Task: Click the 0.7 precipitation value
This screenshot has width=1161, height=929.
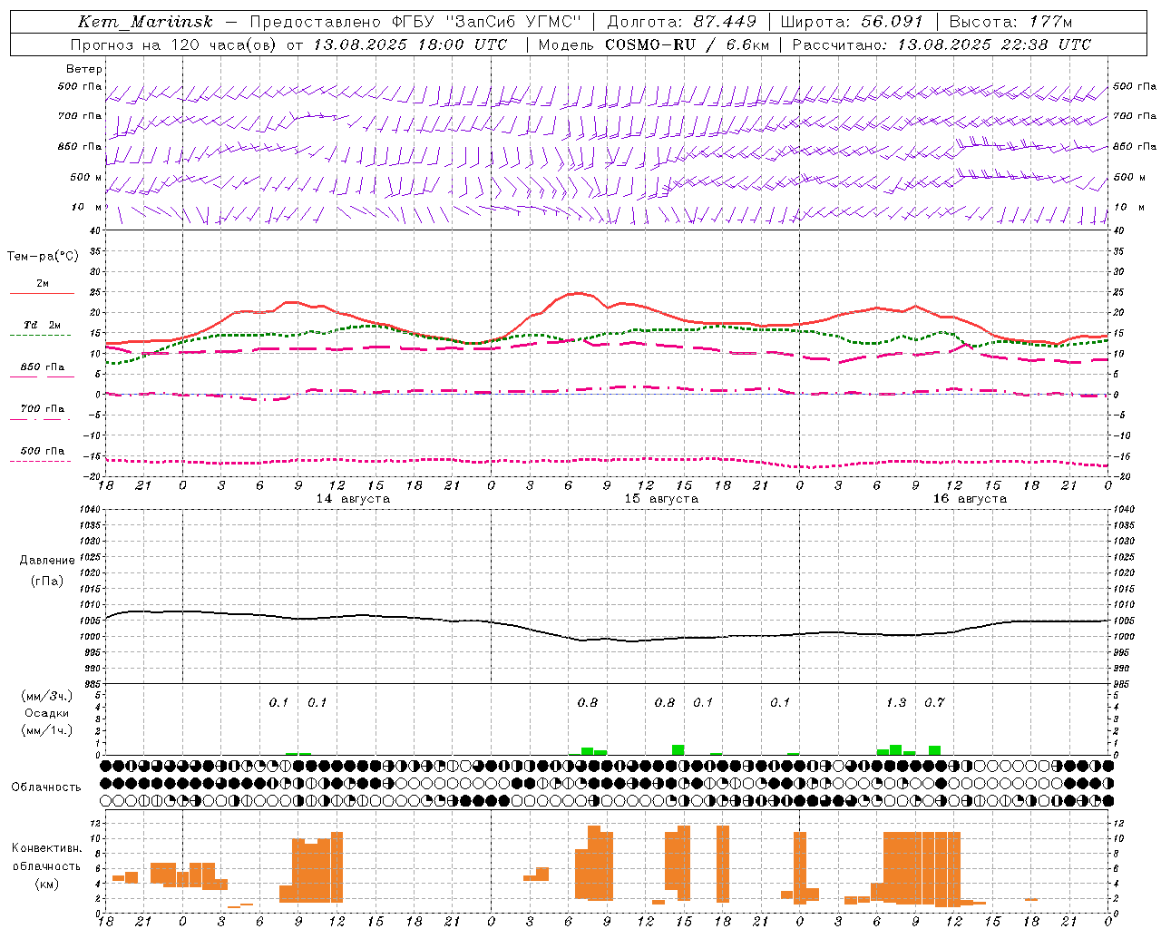Action: (x=934, y=703)
